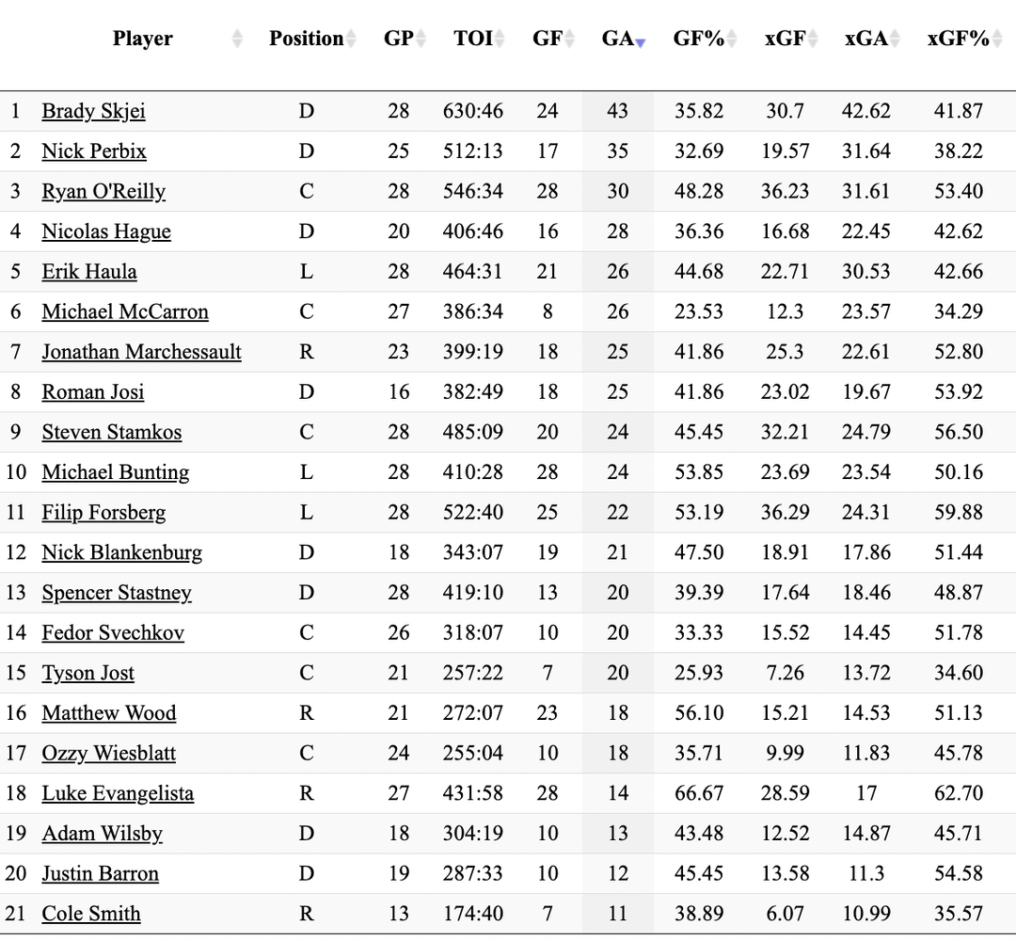Open Nicolas Hague's player page
This screenshot has width=1016, height=941.
pos(105,231)
